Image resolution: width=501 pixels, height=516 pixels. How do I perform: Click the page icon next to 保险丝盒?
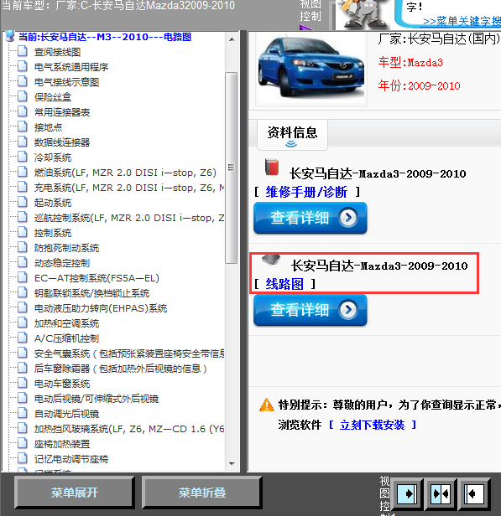[23, 96]
